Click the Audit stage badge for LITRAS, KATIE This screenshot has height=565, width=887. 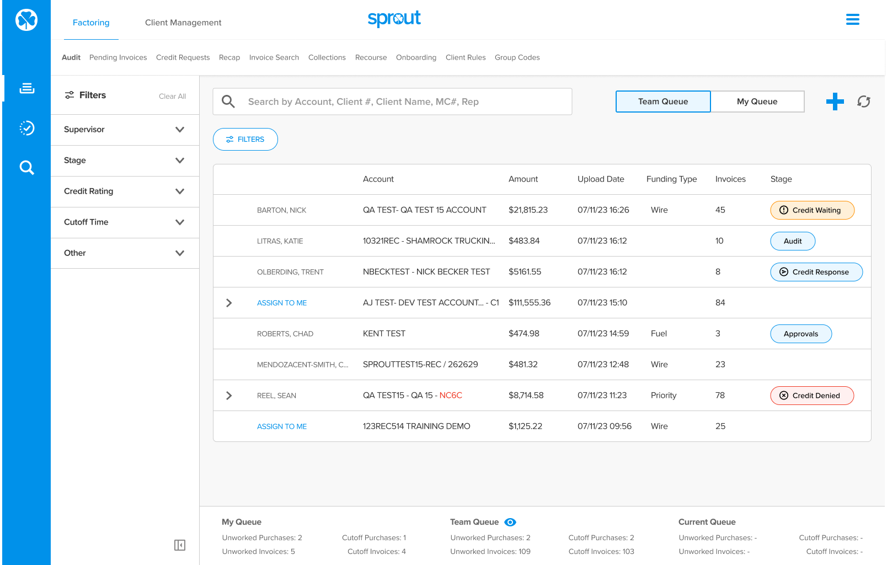click(x=793, y=241)
